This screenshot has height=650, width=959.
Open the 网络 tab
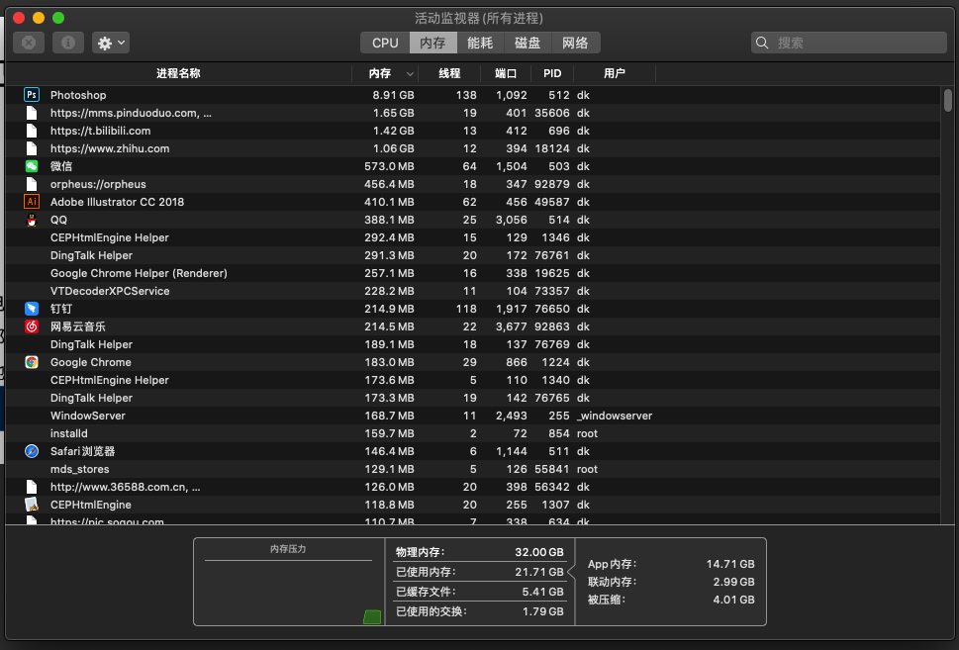pos(575,43)
